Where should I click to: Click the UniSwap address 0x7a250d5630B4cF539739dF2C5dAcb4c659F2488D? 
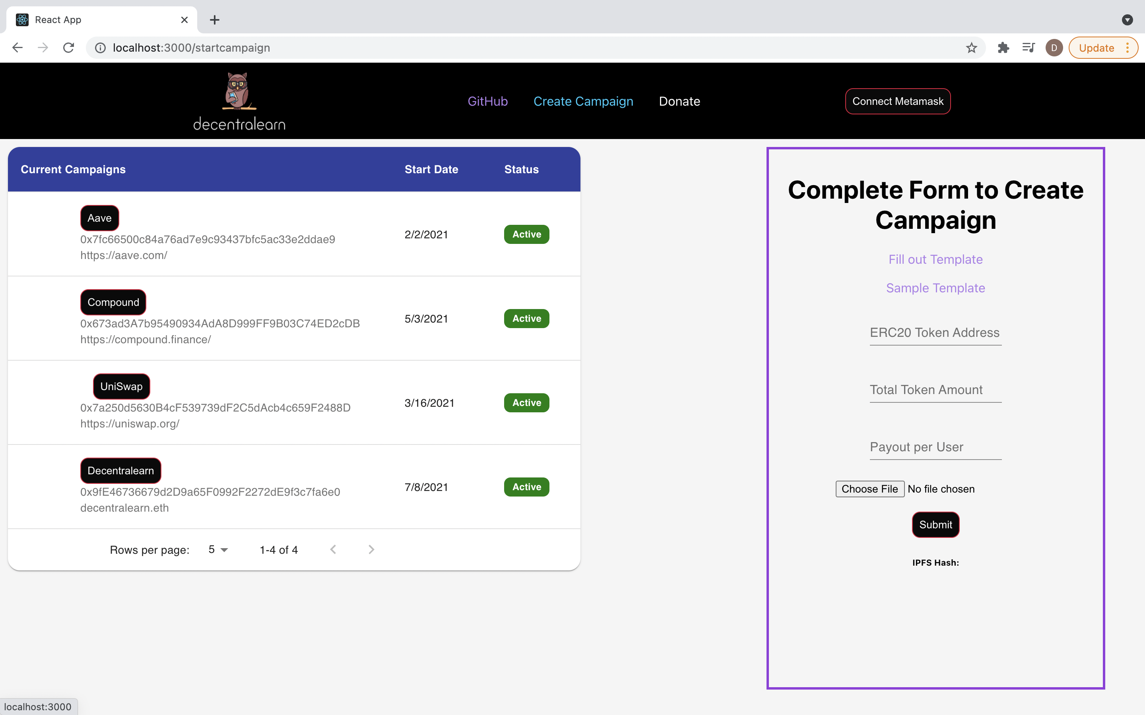215,408
